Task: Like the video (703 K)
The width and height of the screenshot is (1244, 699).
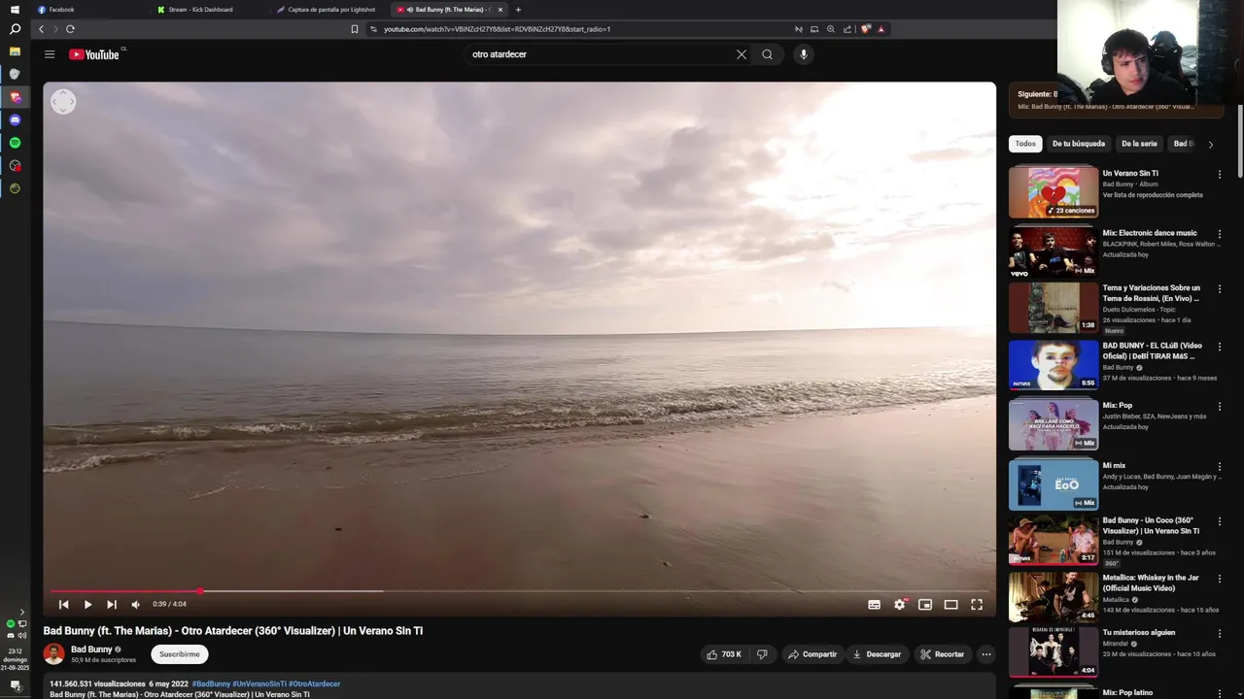Action: coord(724,654)
